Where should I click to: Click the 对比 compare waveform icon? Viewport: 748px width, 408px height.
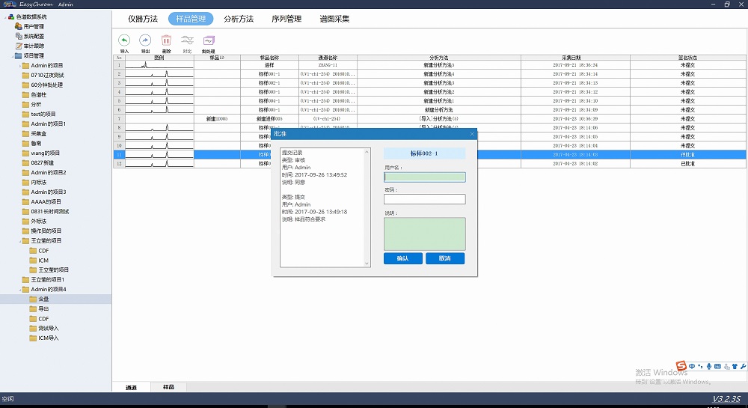[187, 40]
